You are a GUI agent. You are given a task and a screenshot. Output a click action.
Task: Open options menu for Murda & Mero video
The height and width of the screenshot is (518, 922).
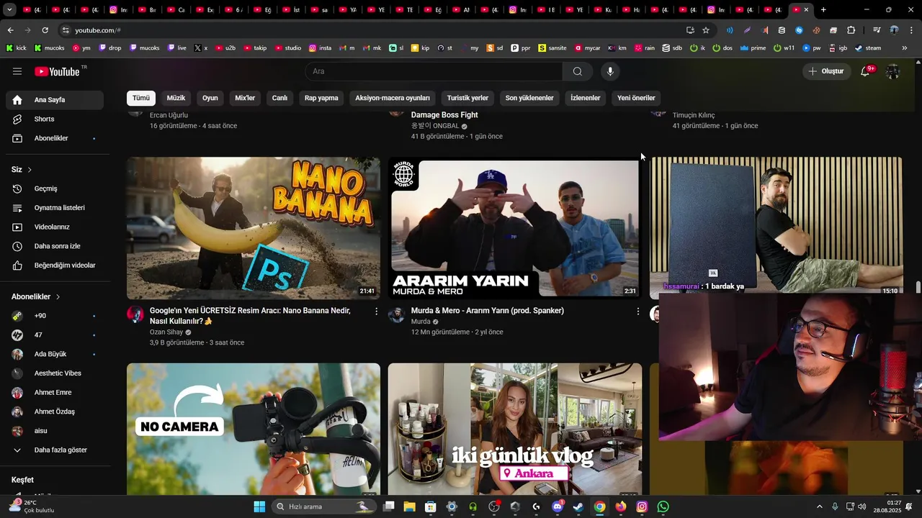coord(637,312)
